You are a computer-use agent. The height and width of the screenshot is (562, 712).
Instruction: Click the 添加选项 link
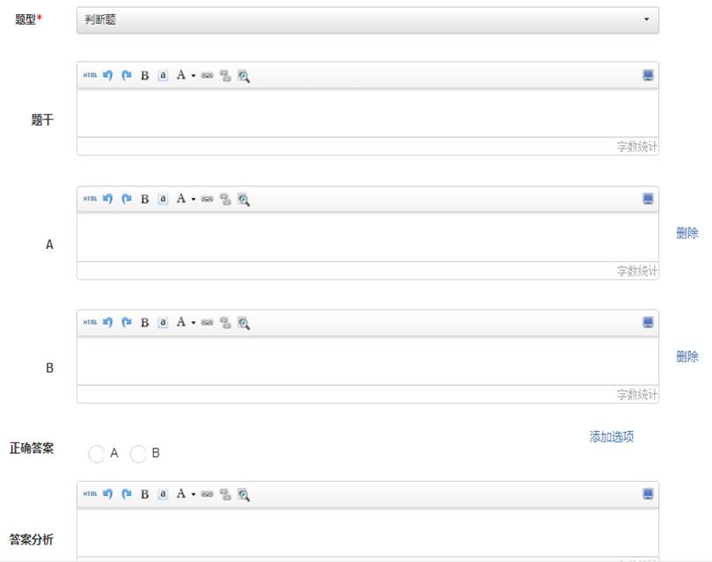point(611,436)
